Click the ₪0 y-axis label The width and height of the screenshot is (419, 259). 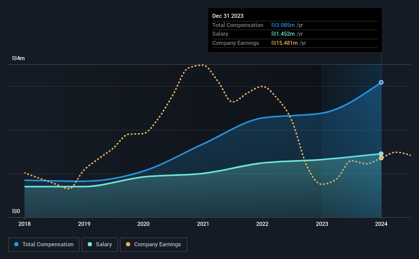(16, 211)
